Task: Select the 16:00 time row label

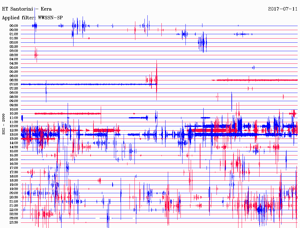Action: coord(14,160)
